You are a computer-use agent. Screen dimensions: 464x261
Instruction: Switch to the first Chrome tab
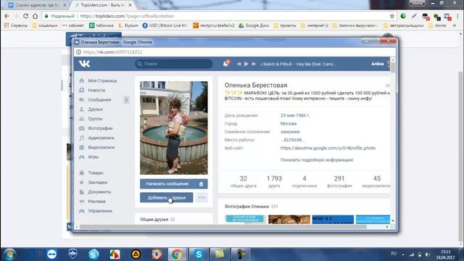(x=37, y=5)
